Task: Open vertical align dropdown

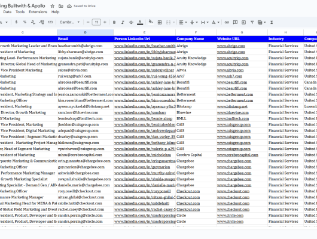Action: coord(194,22)
